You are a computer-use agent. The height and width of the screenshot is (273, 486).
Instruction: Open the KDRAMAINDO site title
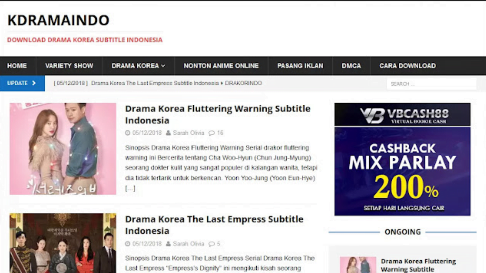tap(58, 20)
